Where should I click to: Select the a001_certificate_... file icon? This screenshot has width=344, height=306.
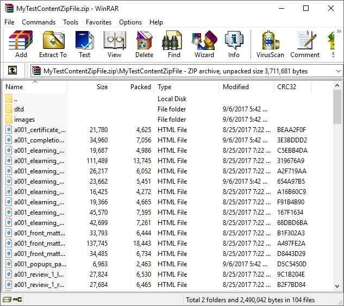[x=9, y=130]
